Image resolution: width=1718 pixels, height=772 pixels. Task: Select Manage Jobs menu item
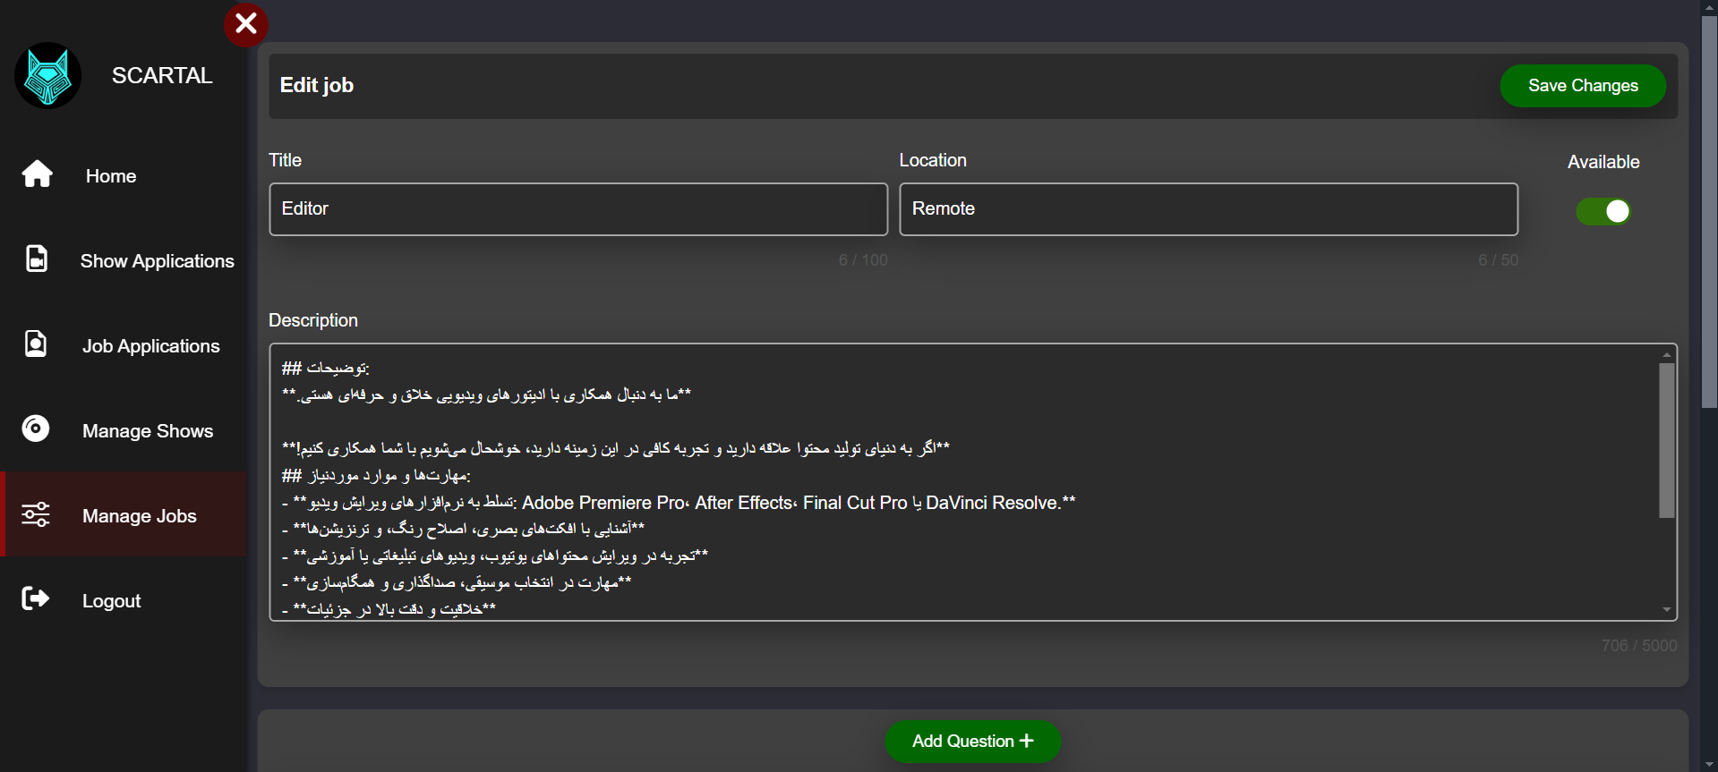click(x=124, y=515)
